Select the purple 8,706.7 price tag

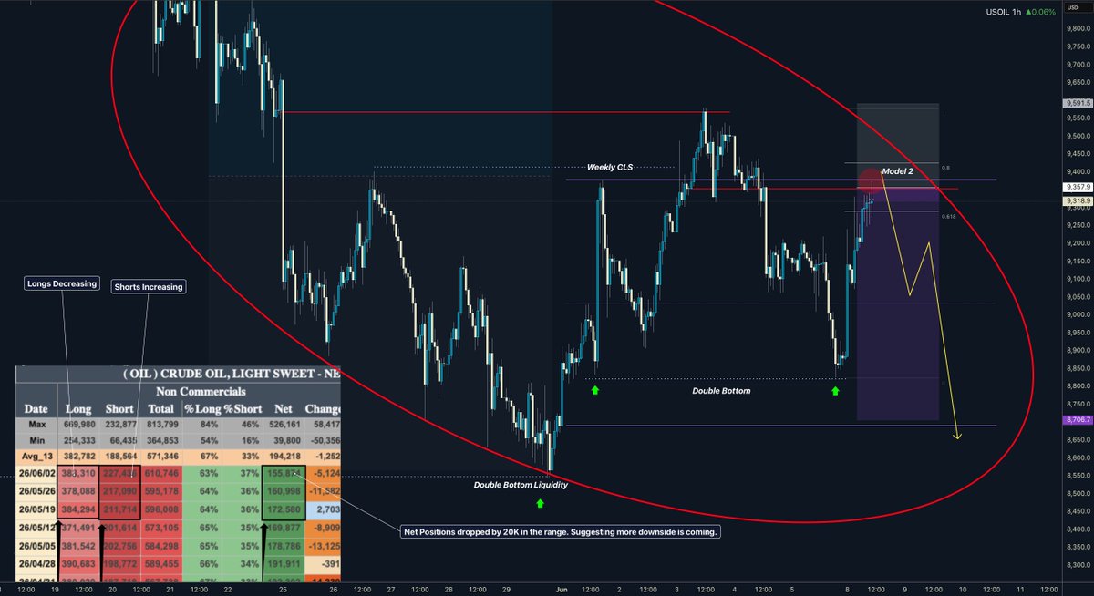coord(1077,419)
